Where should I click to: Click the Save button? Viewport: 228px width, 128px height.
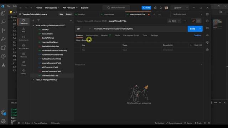click(172, 21)
